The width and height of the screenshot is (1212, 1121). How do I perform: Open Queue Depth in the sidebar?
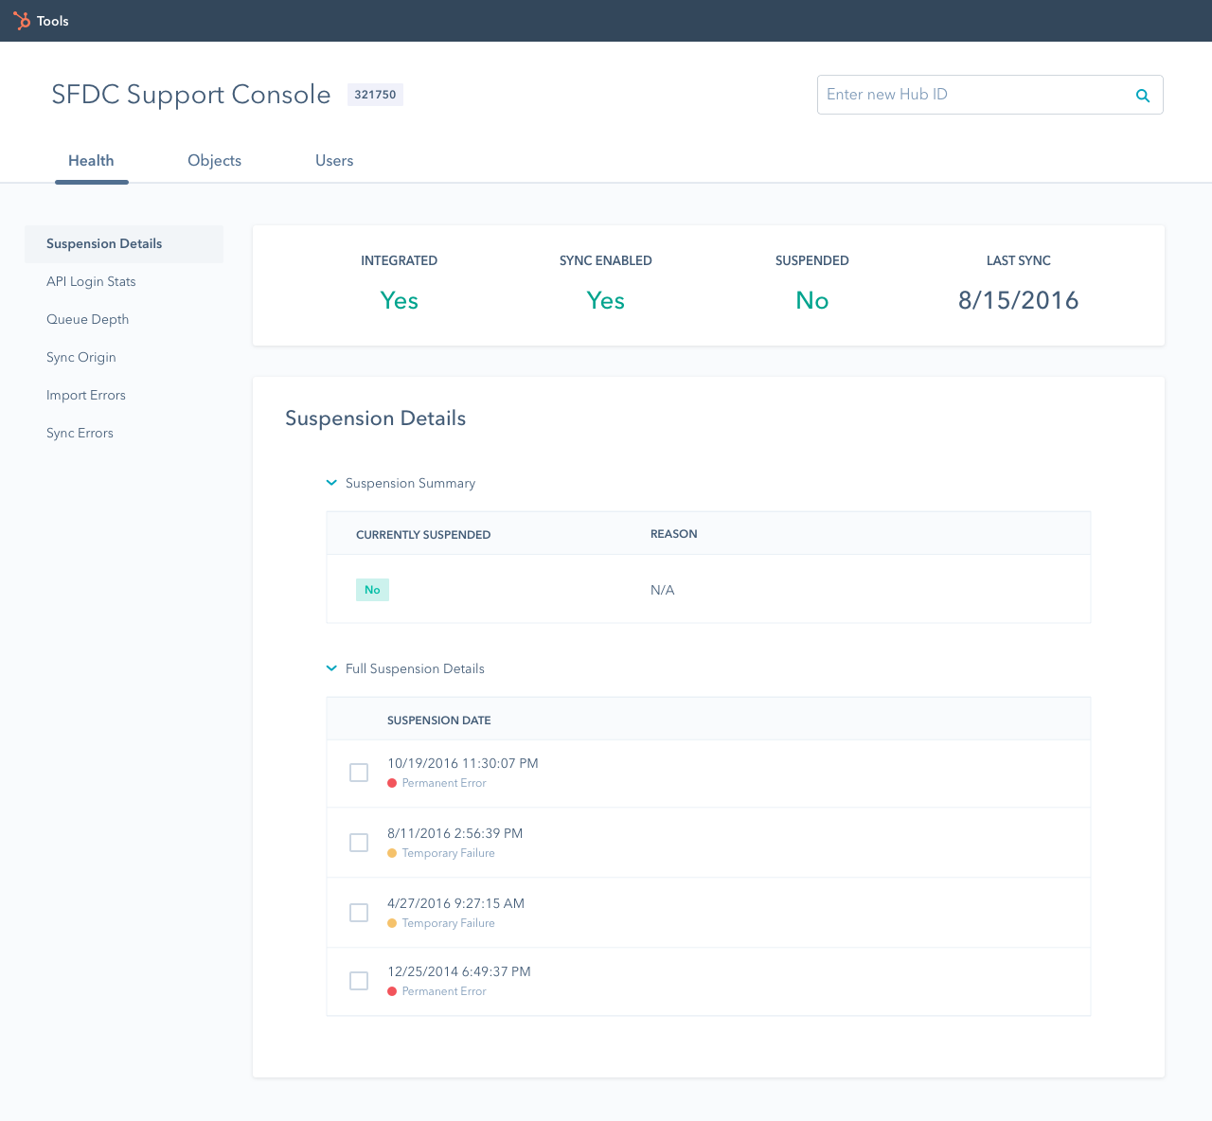pyautogui.click(x=87, y=320)
